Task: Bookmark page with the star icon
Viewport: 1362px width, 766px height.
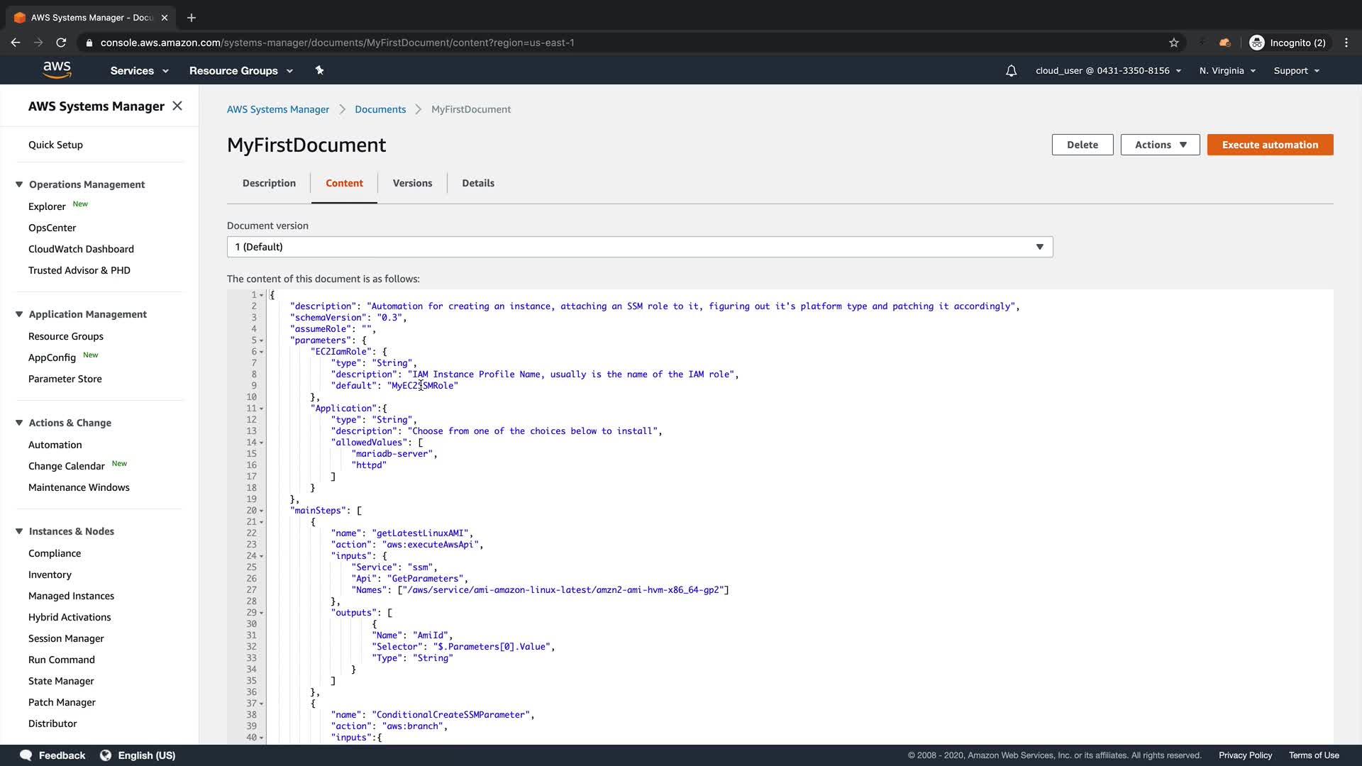Action: [1174, 43]
